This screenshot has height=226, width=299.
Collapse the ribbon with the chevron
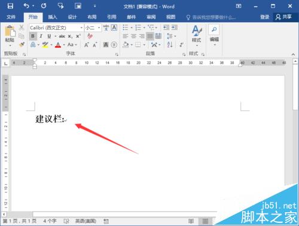click(293, 54)
